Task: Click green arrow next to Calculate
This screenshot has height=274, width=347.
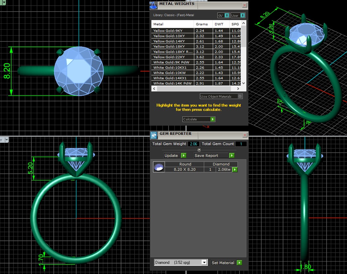Action: pos(213,119)
